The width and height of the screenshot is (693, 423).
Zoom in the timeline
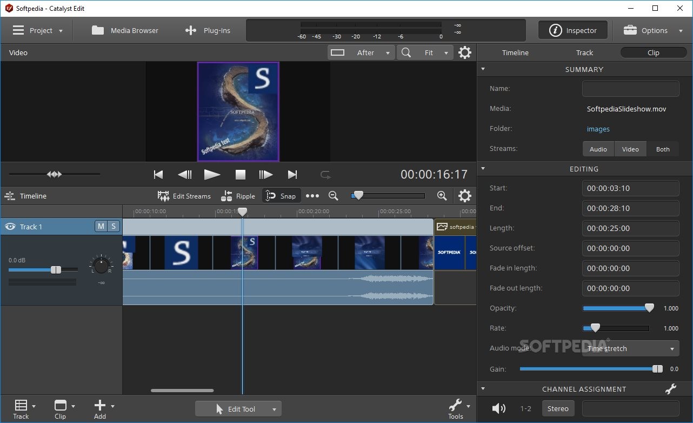[x=442, y=196]
